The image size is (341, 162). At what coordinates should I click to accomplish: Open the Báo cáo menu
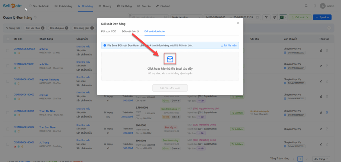pyautogui.click(x=144, y=6)
